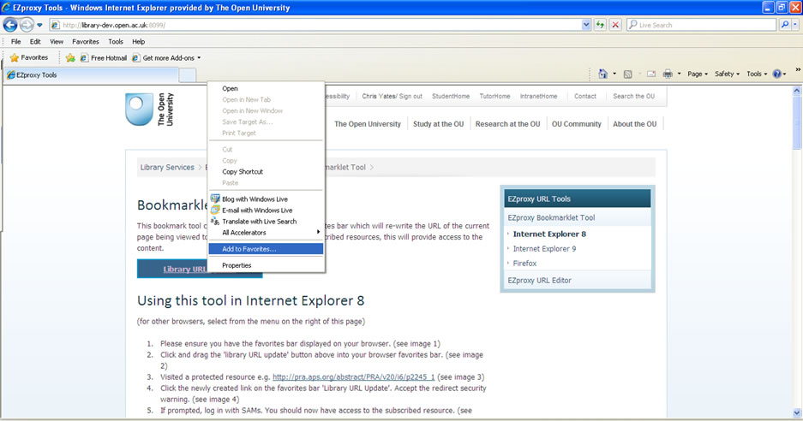Open the IntranetHome link
Viewport: 803px width, 421px height.
point(538,96)
